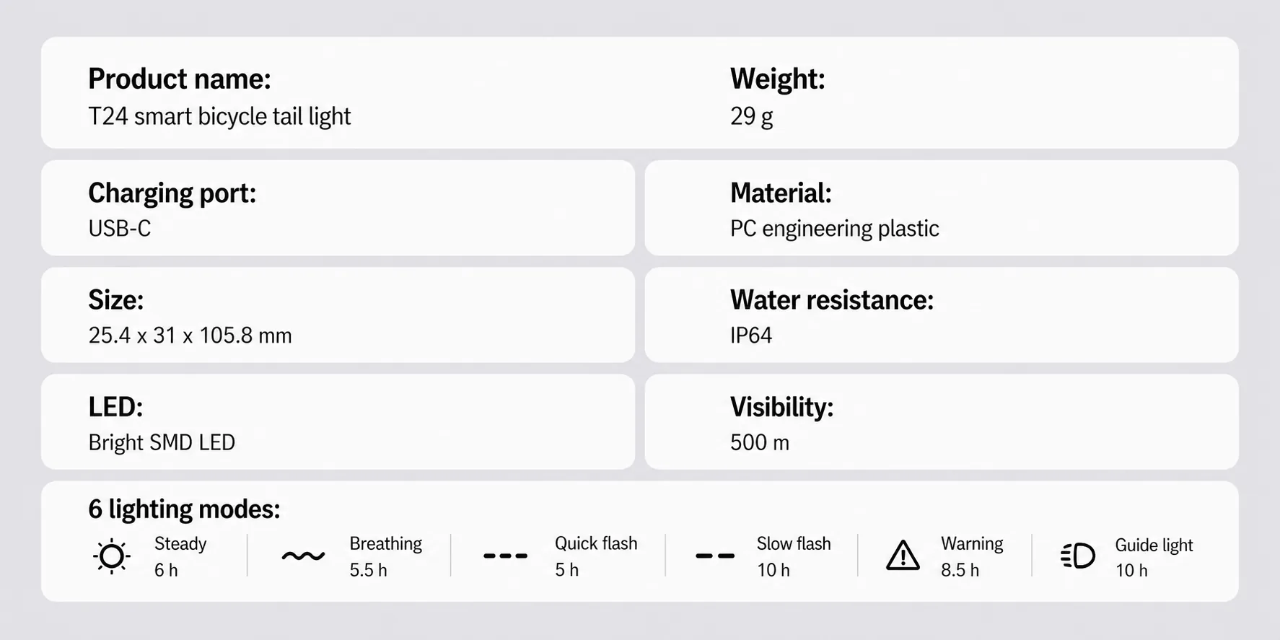The image size is (1280, 640).
Task: Click the Warning triangle icon
Action: [x=903, y=556]
